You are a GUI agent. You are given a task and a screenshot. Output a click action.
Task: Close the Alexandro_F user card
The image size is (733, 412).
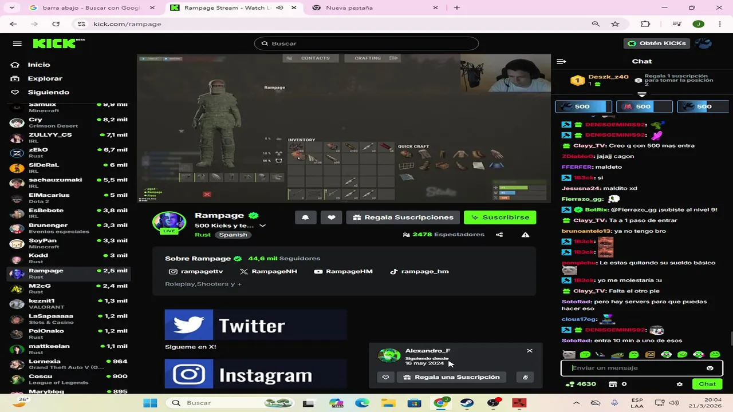click(529, 351)
